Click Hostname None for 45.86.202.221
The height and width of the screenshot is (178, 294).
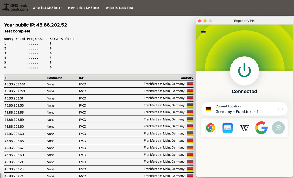[51, 91]
